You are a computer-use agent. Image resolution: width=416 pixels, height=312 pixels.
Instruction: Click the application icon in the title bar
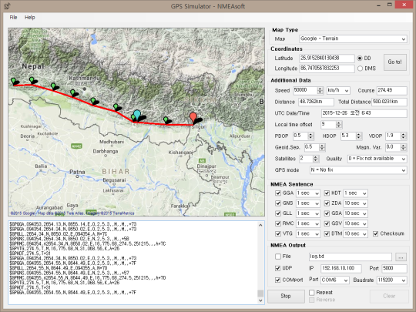(7, 6)
